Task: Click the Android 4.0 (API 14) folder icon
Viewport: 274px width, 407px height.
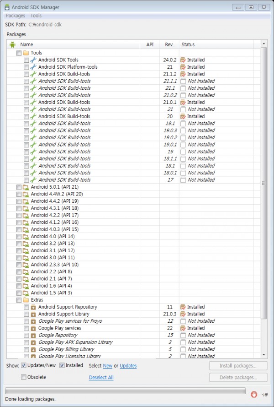Action: 26,237
